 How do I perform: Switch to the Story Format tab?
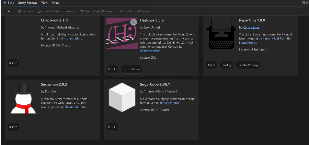coord(27,3)
